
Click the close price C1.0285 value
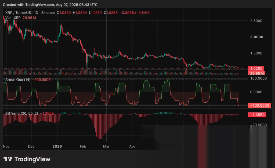point(111,13)
